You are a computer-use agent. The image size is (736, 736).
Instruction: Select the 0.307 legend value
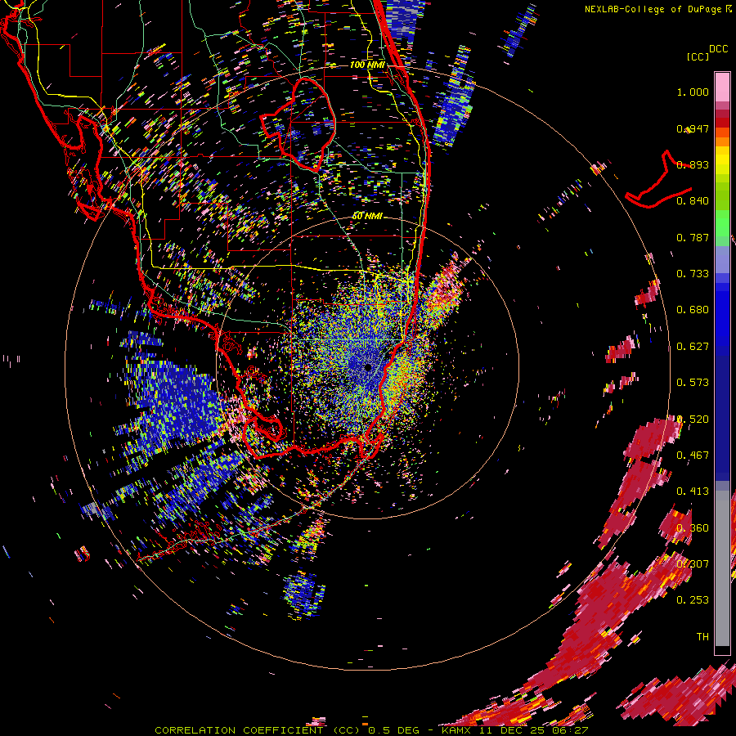(x=693, y=564)
